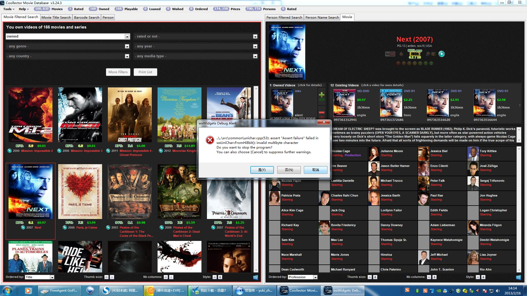Screen dimensions: 527x296
Task: Open the Windows Start button
Action: point(7,291)
